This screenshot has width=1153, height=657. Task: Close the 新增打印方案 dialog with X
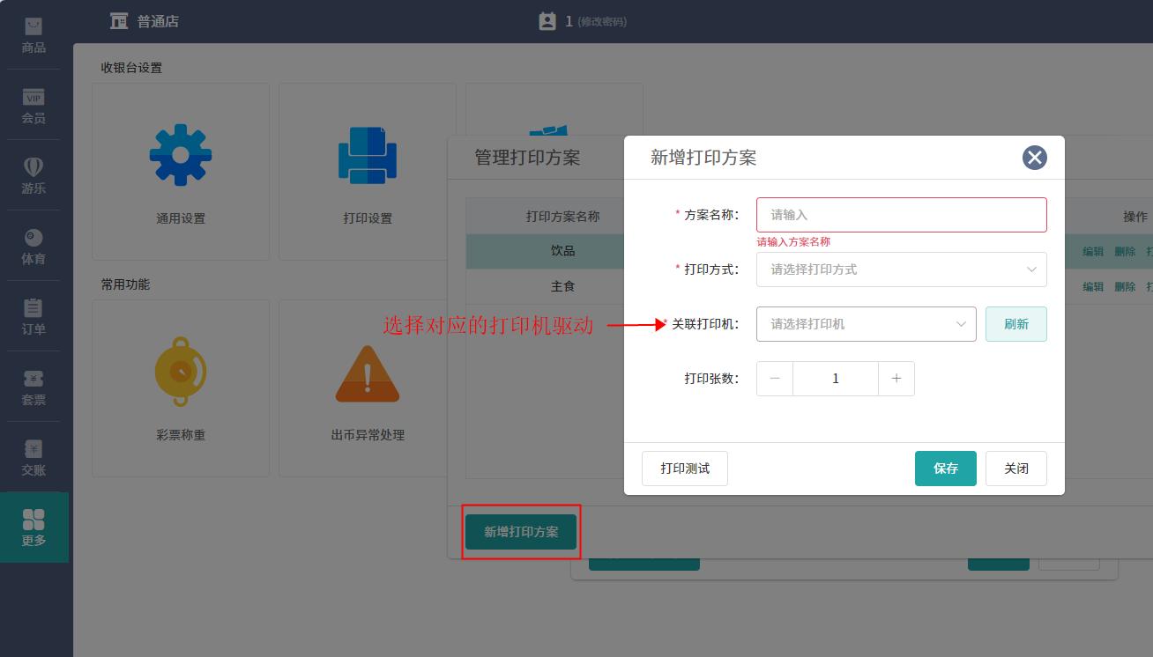click(1034, 158)
